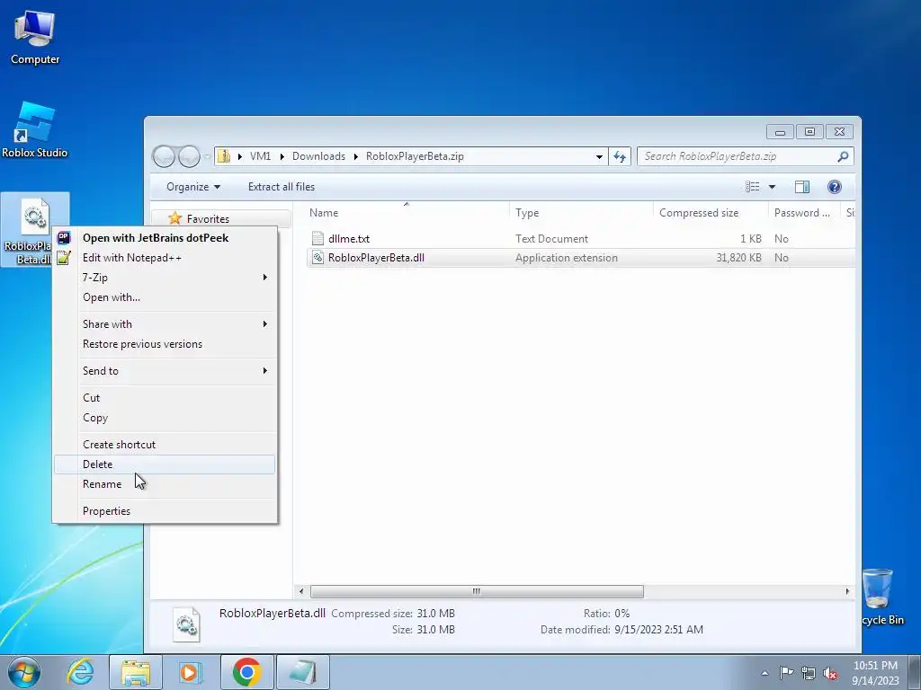Open Google Chrome from taskbar
The width and height of the screenshot is (921, 690).
coord(247,672)
